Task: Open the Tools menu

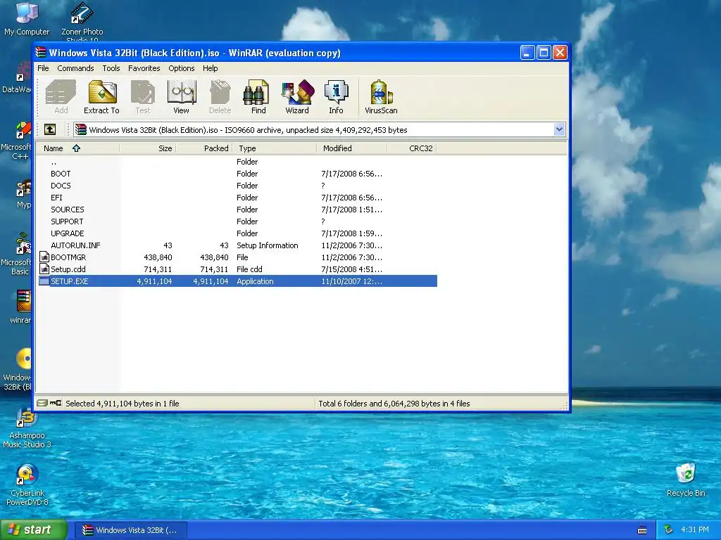Action: (111, 68)
